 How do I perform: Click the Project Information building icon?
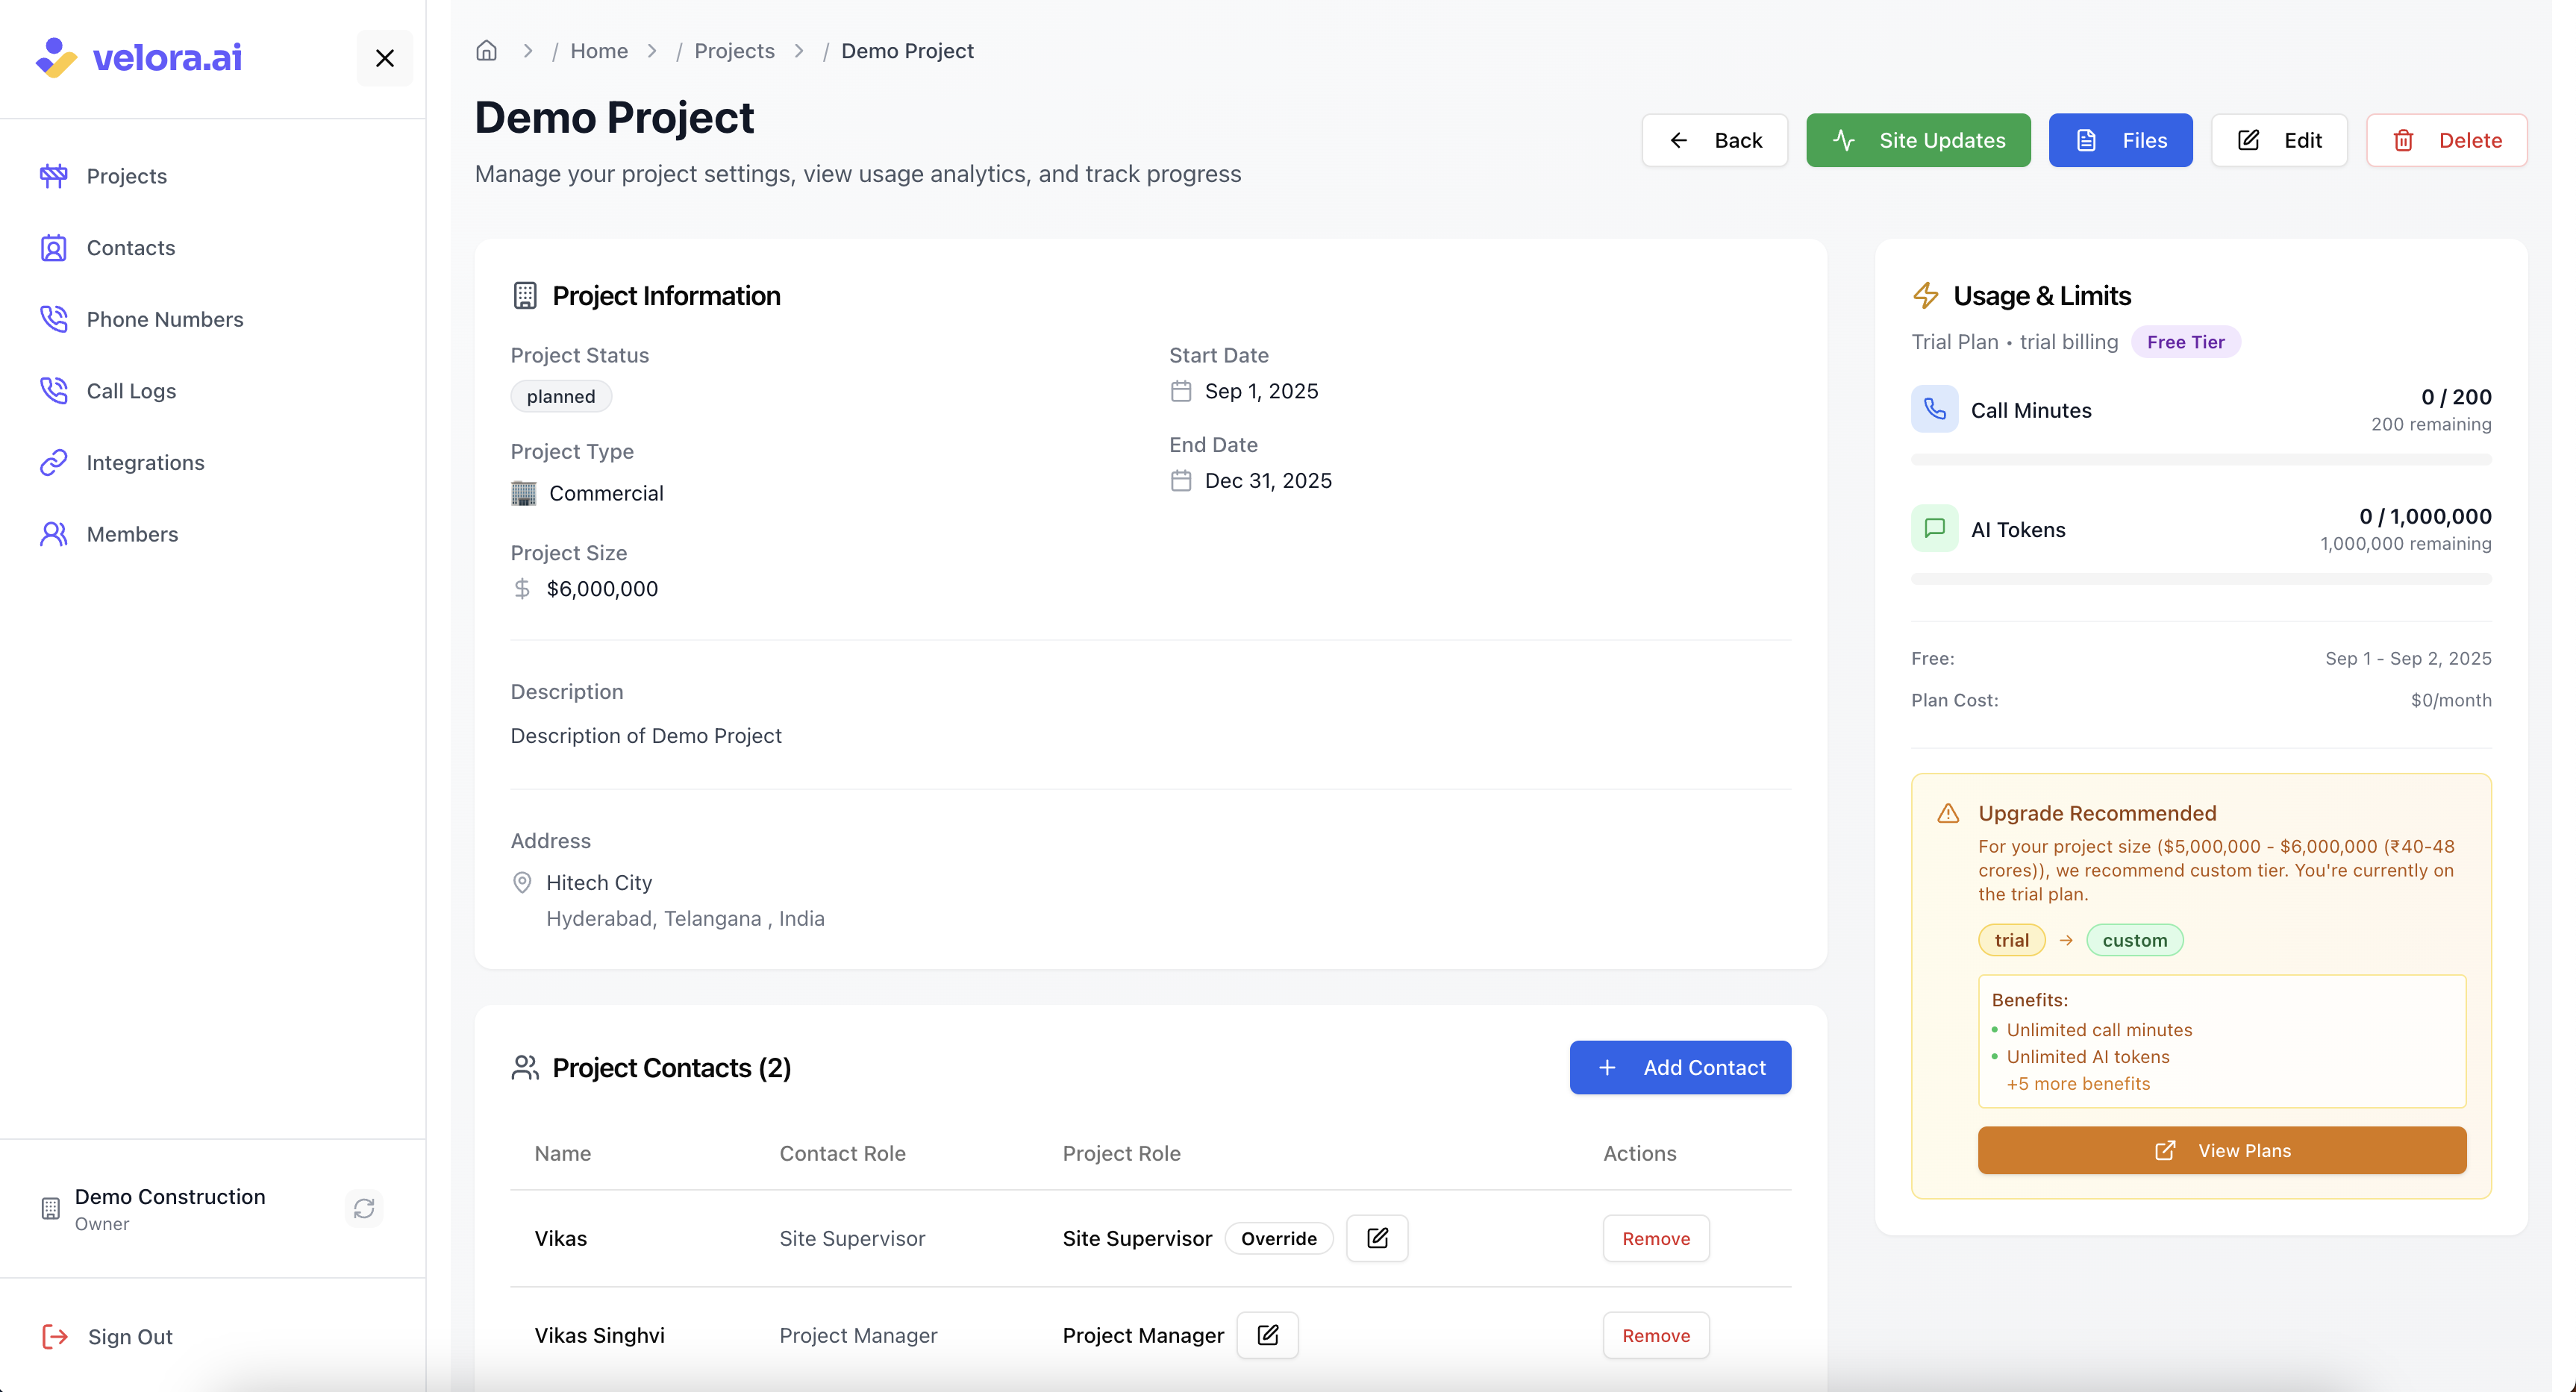point(525,296)
